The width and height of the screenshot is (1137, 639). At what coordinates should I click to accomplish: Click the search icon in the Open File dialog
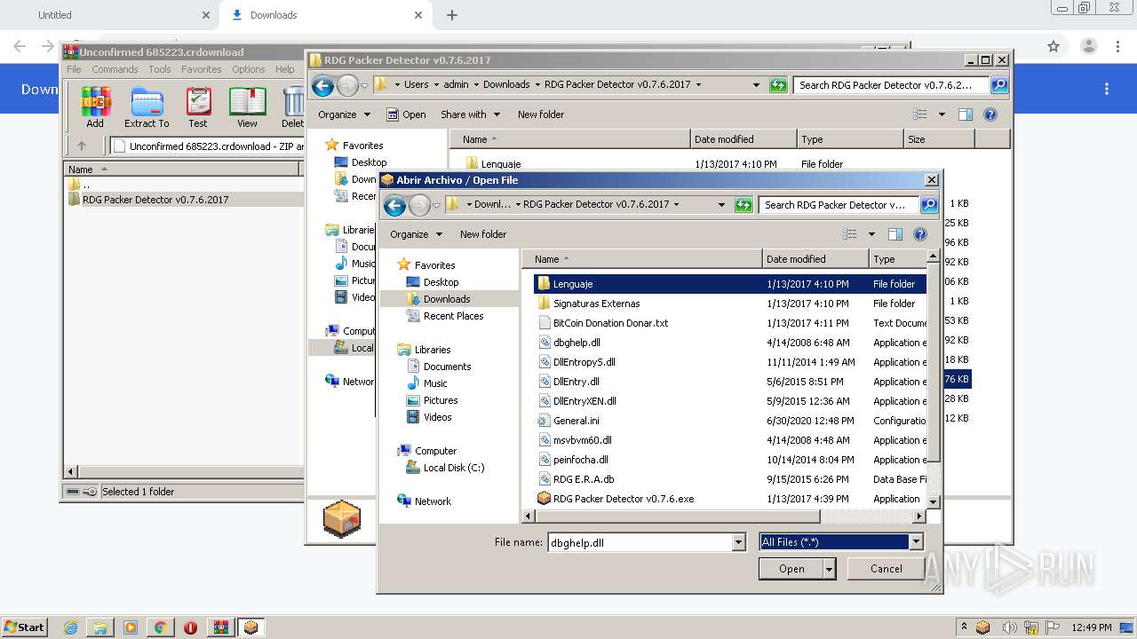pos(928,205)
